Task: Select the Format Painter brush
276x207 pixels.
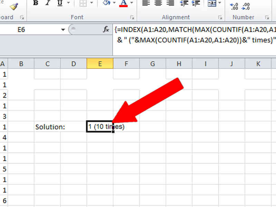Action: [x=14, y=6]
